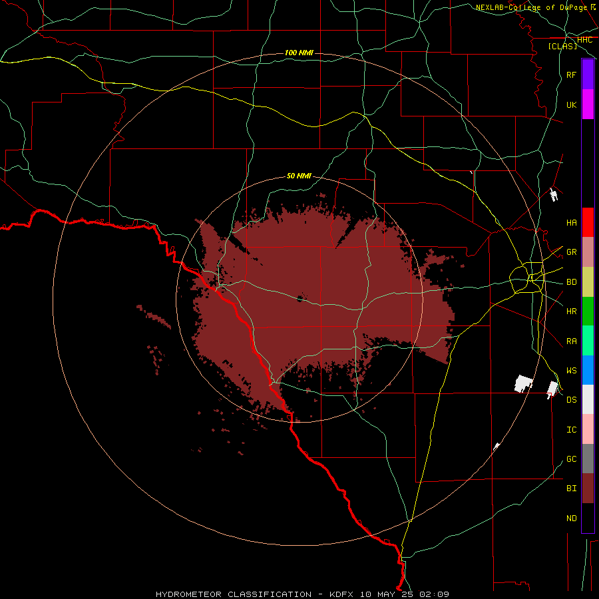Click the RF legend label

(x=571, y=75)
